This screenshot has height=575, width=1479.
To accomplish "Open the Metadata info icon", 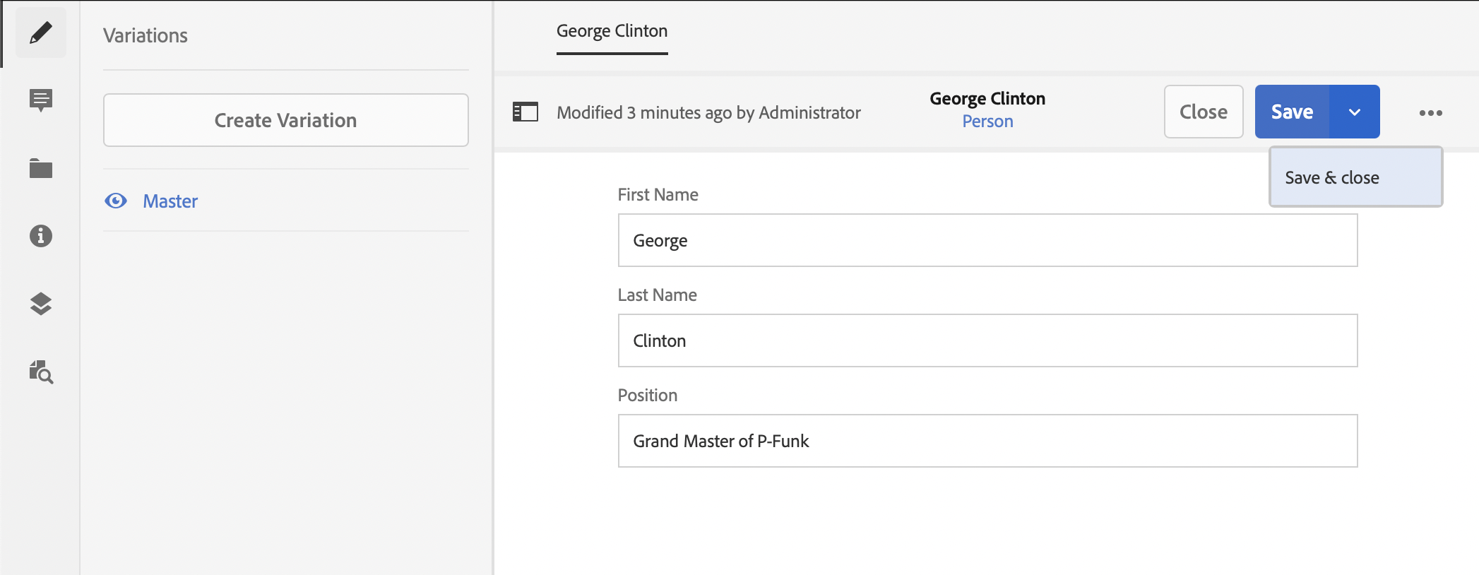I will click(x=41, y=236).
